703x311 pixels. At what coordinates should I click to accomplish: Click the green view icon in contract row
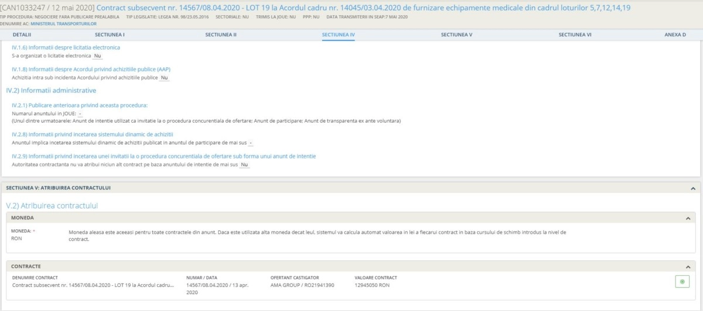(681, 282)
